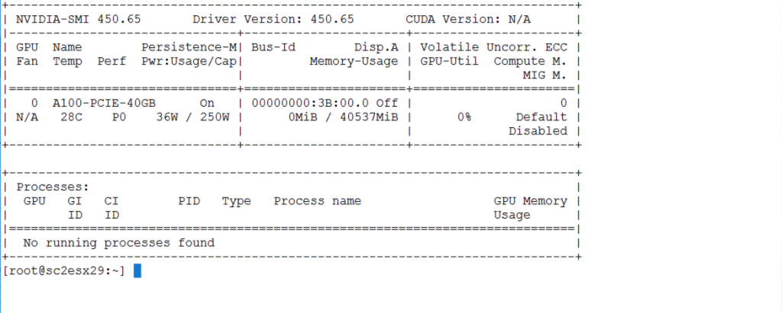The image size is (782, 313).
Task: Click the 36W / 250W power usage
Action: [x=192, y=117]
